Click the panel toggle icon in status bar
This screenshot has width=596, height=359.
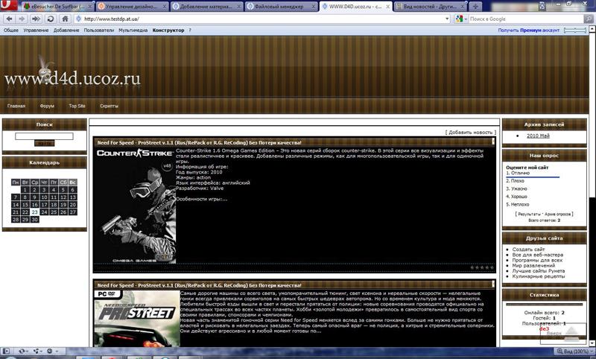[x=6, y=352]
